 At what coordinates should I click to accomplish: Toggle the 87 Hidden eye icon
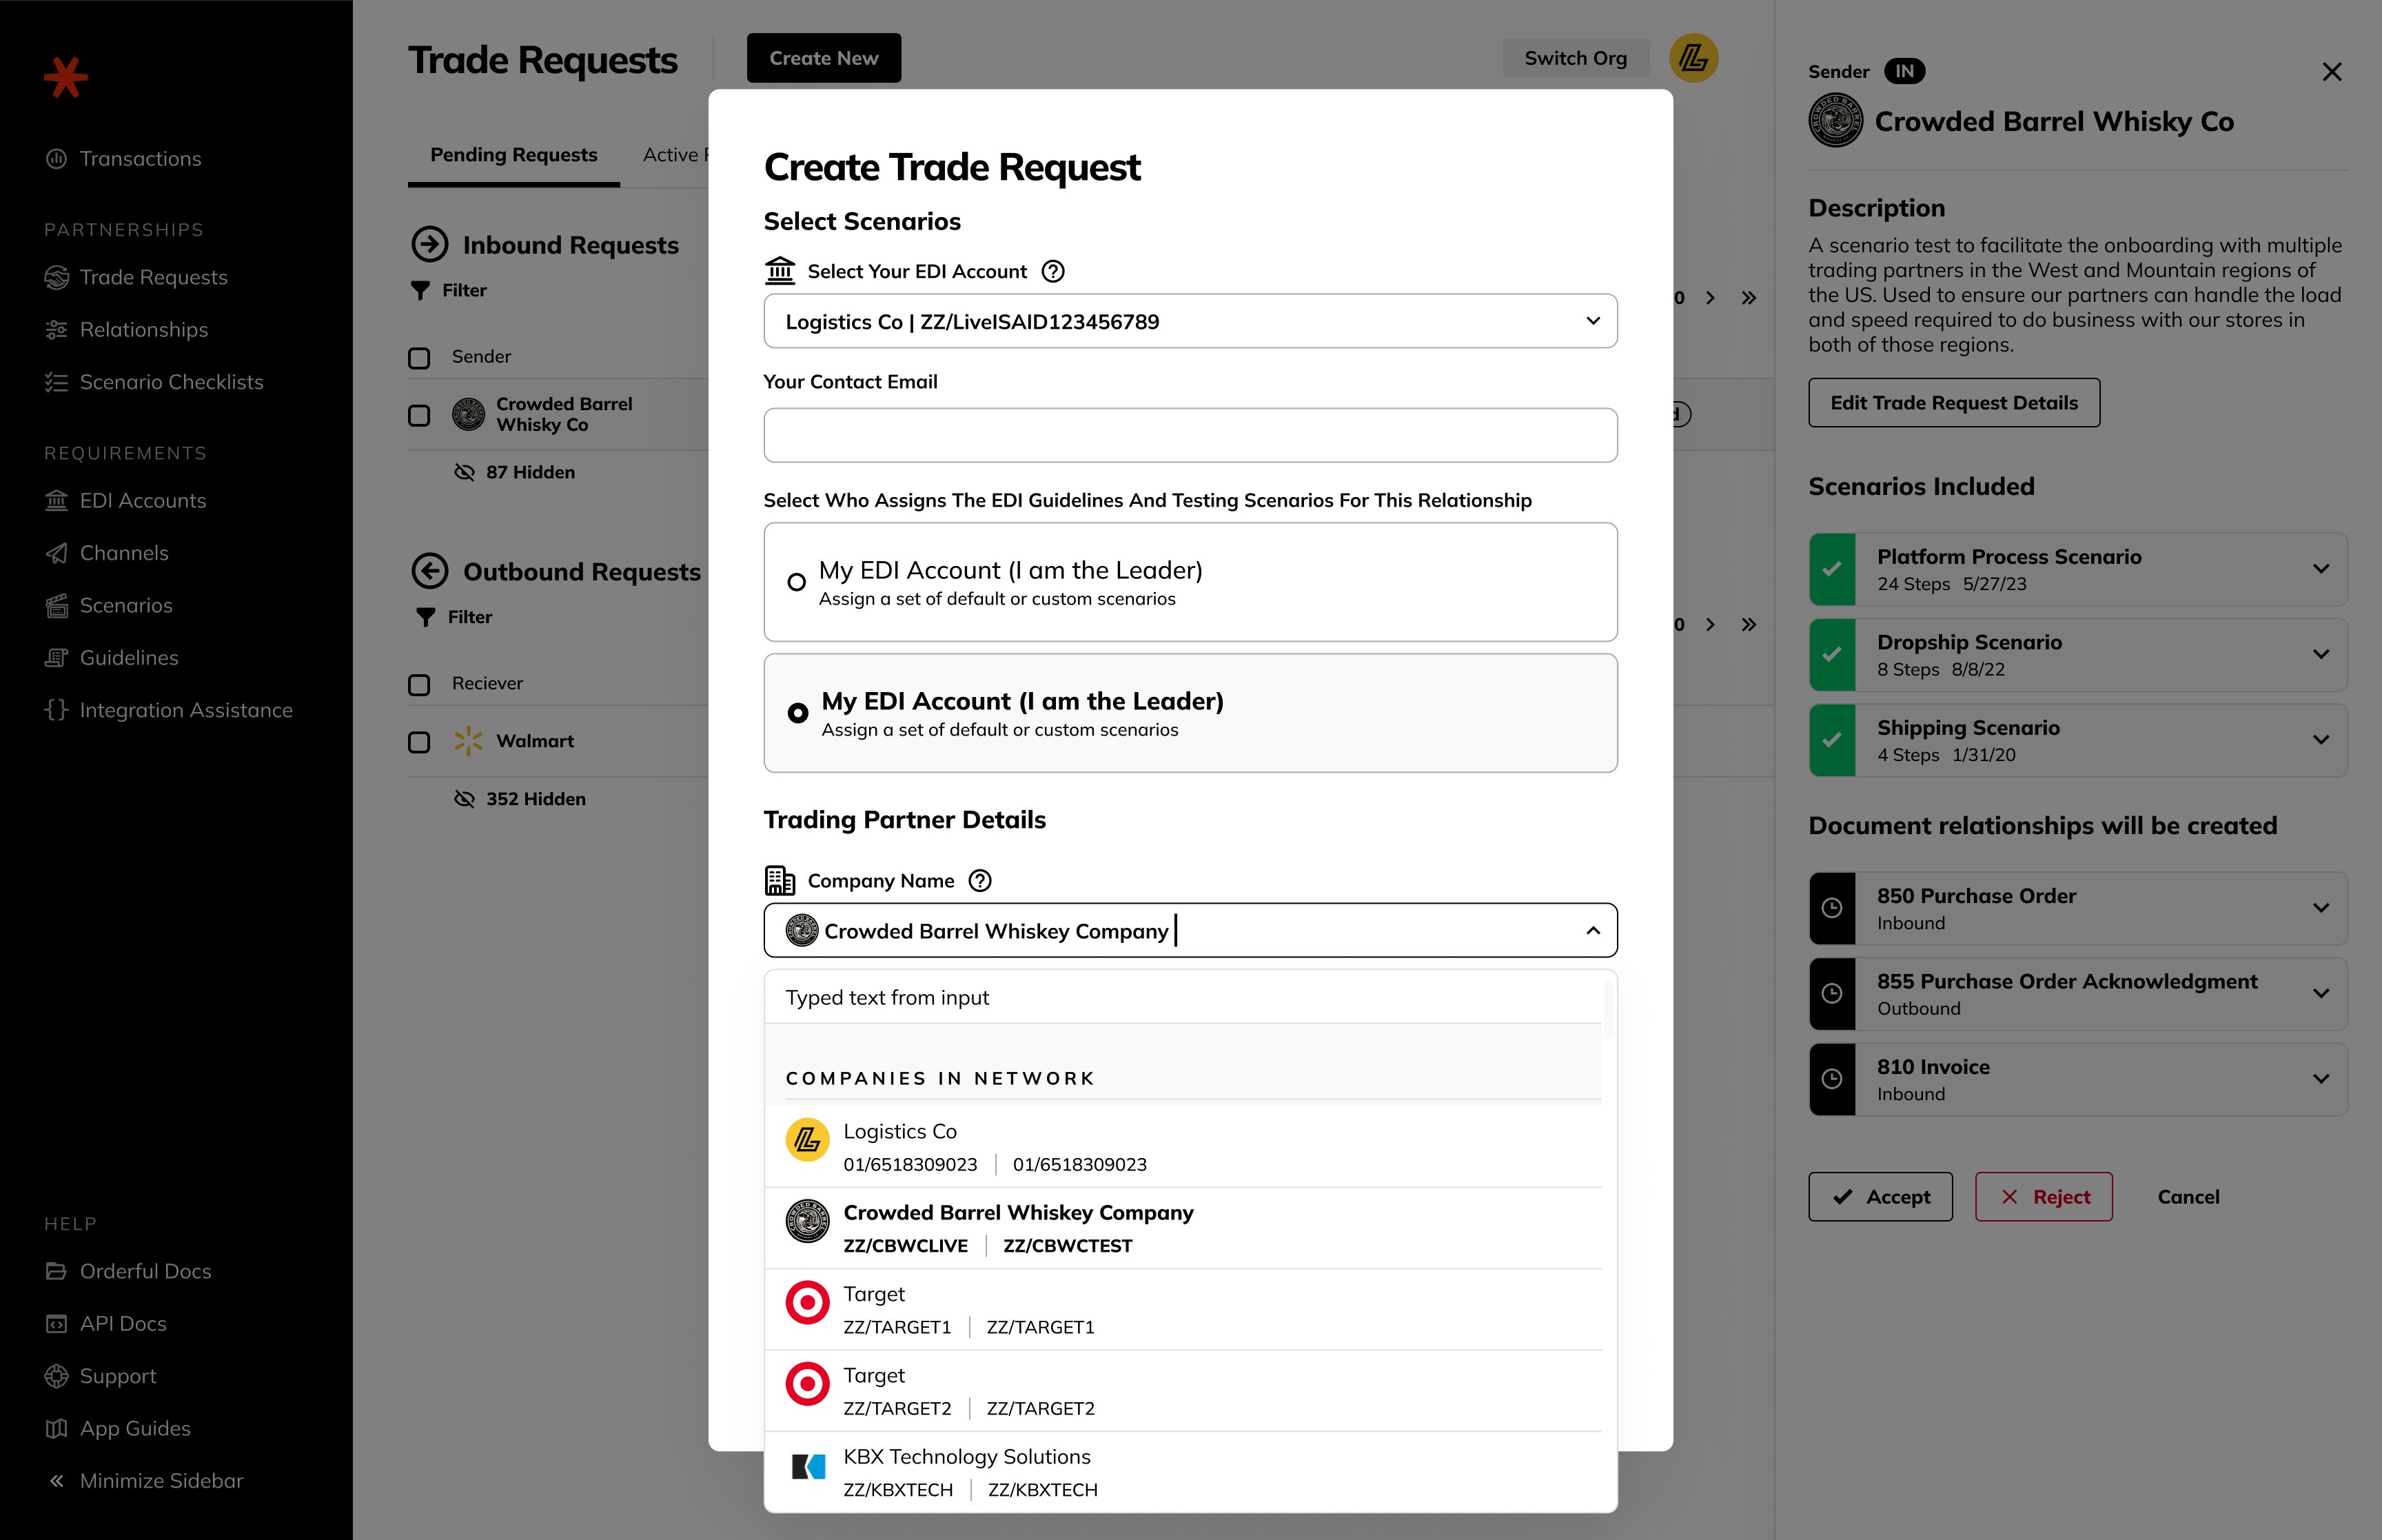click(464, 472)
